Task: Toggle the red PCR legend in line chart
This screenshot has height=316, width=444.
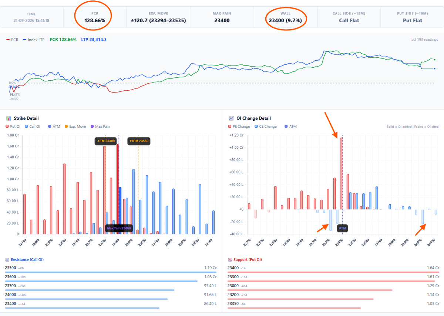Action: tap(12, 40)
